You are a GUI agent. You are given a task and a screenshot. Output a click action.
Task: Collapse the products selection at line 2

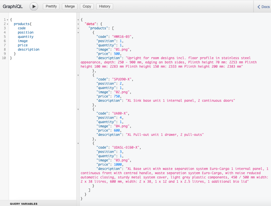point(8,24)
